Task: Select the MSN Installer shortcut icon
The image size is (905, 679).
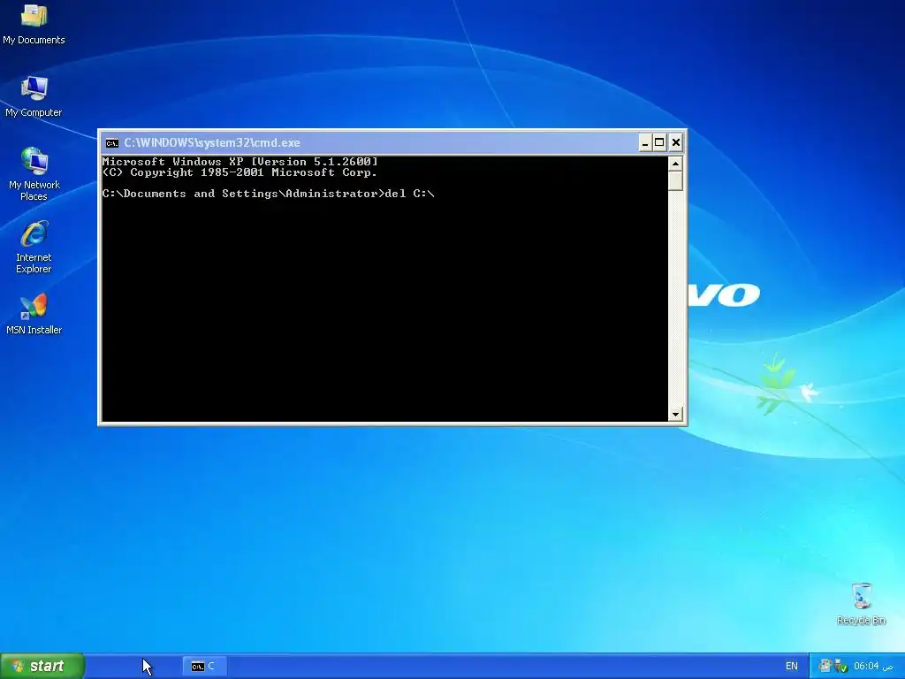Action: (34, 314)
